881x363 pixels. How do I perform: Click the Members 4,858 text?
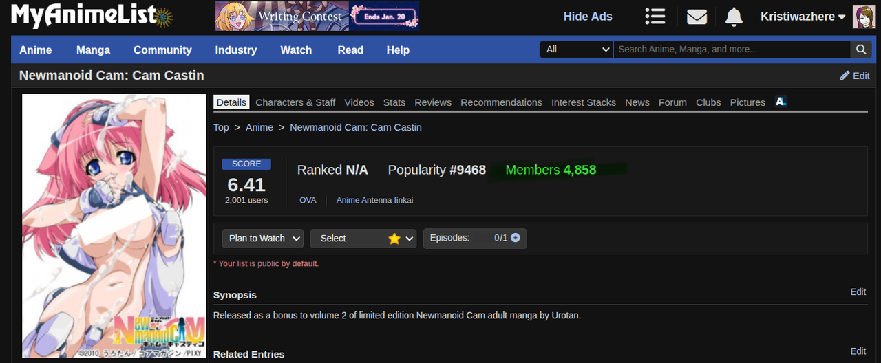click(551, 170)
